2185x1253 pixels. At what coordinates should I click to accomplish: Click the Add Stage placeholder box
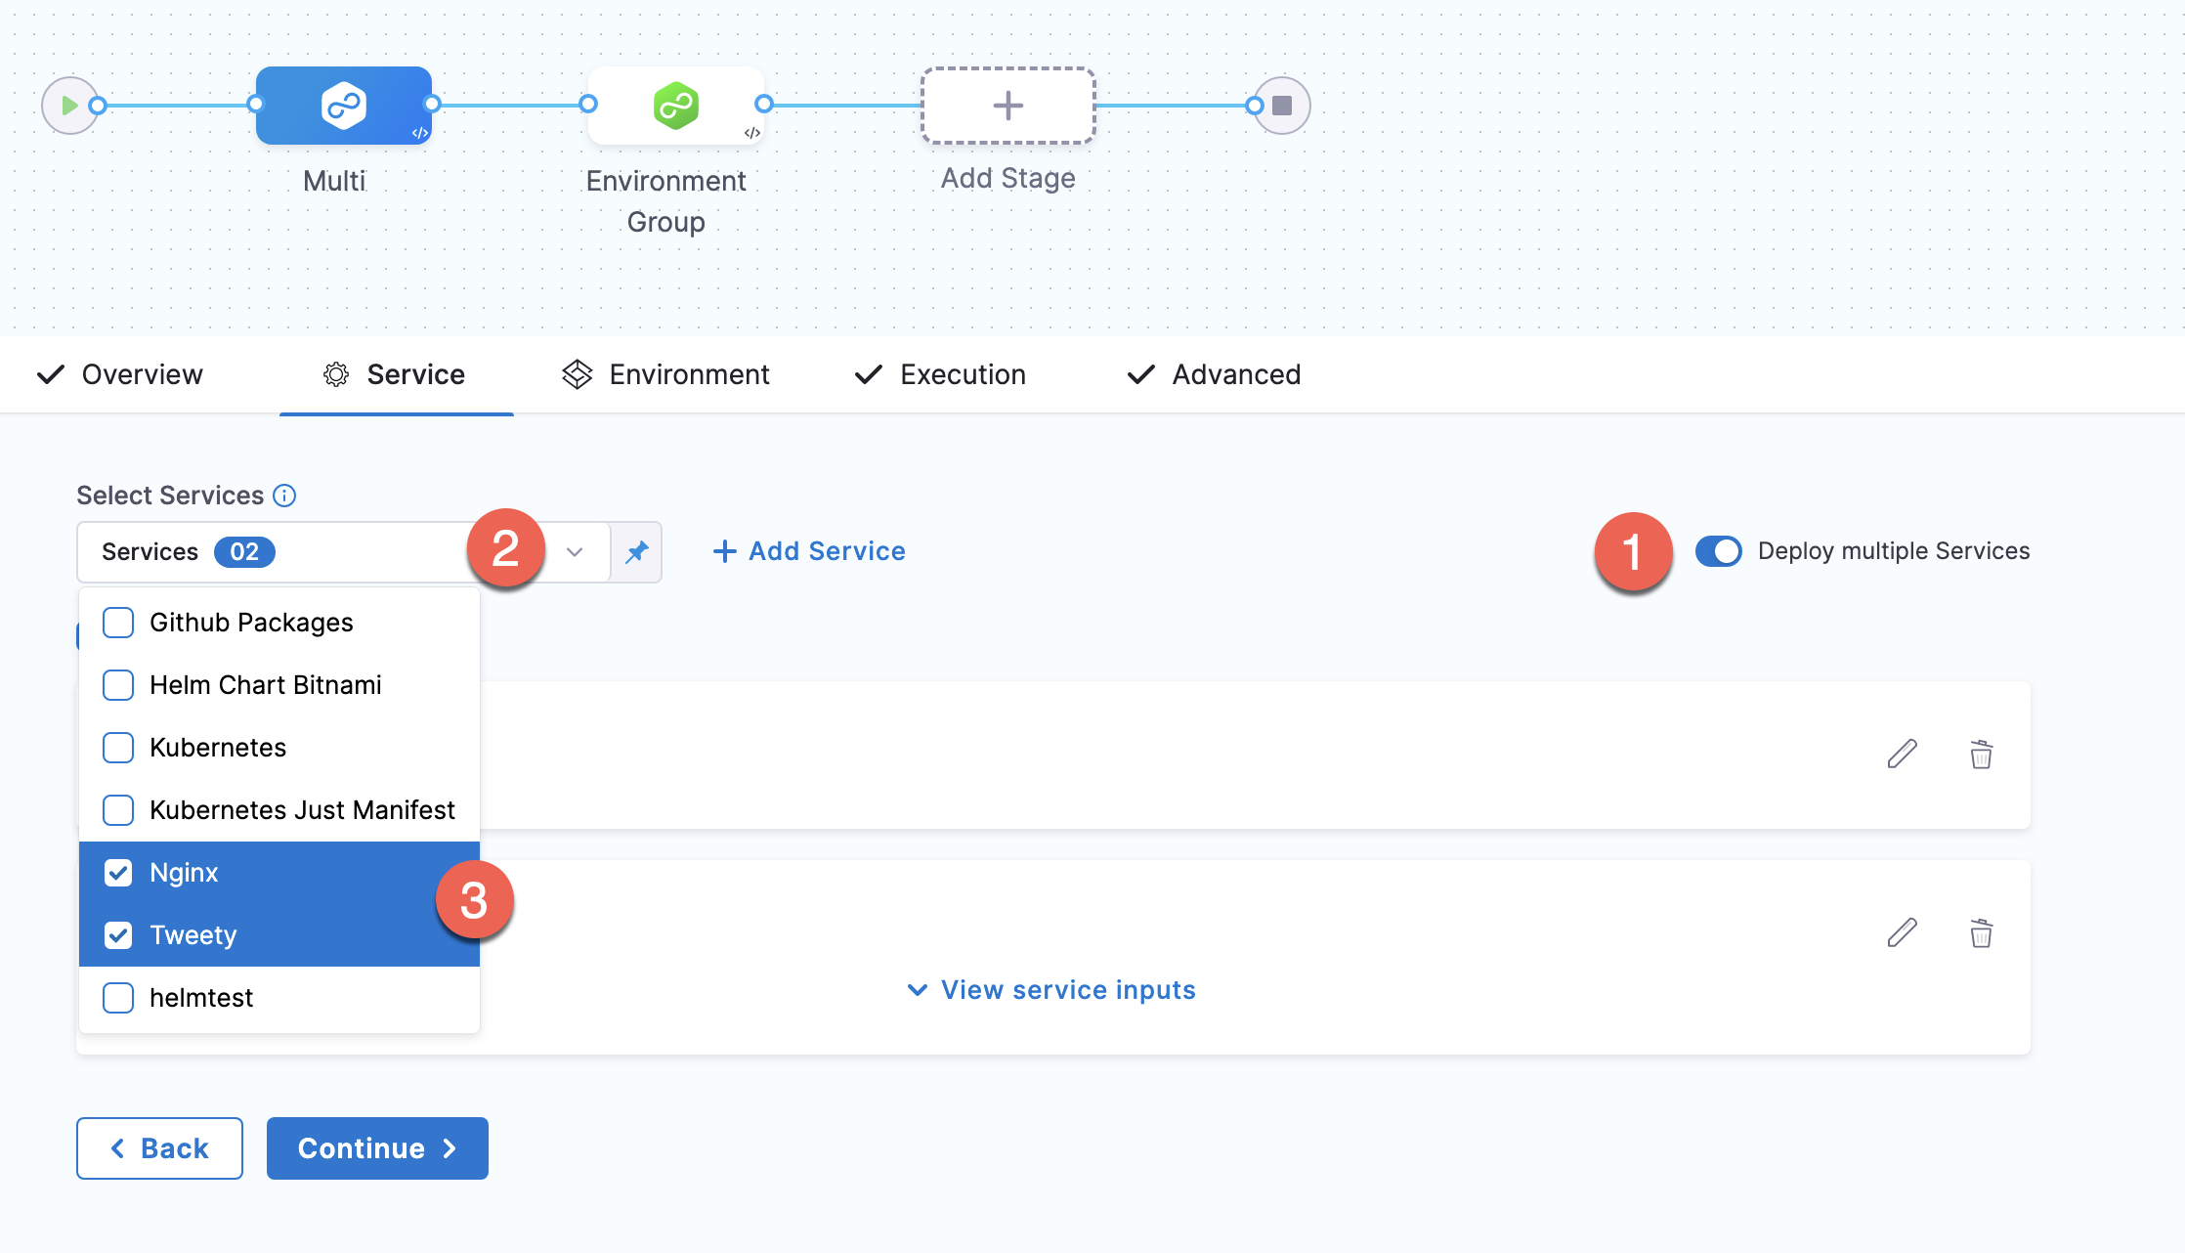(1007, 106)
